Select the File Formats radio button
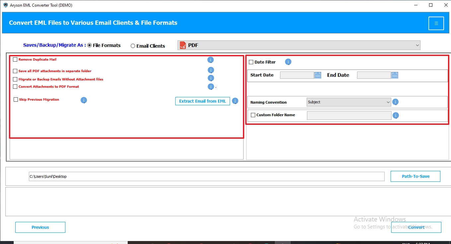 pyautogui.click(x=89, y=45)
